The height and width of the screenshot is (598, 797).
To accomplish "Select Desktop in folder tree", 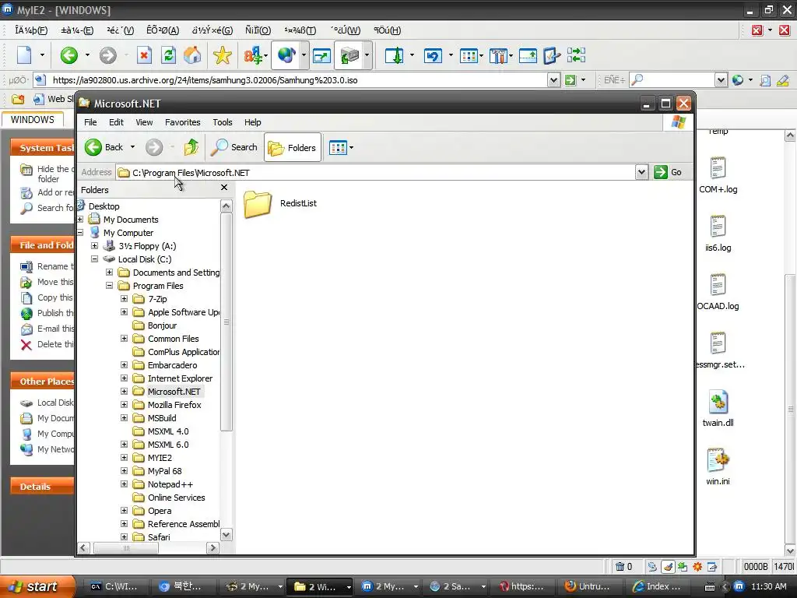I will point(104,206).
